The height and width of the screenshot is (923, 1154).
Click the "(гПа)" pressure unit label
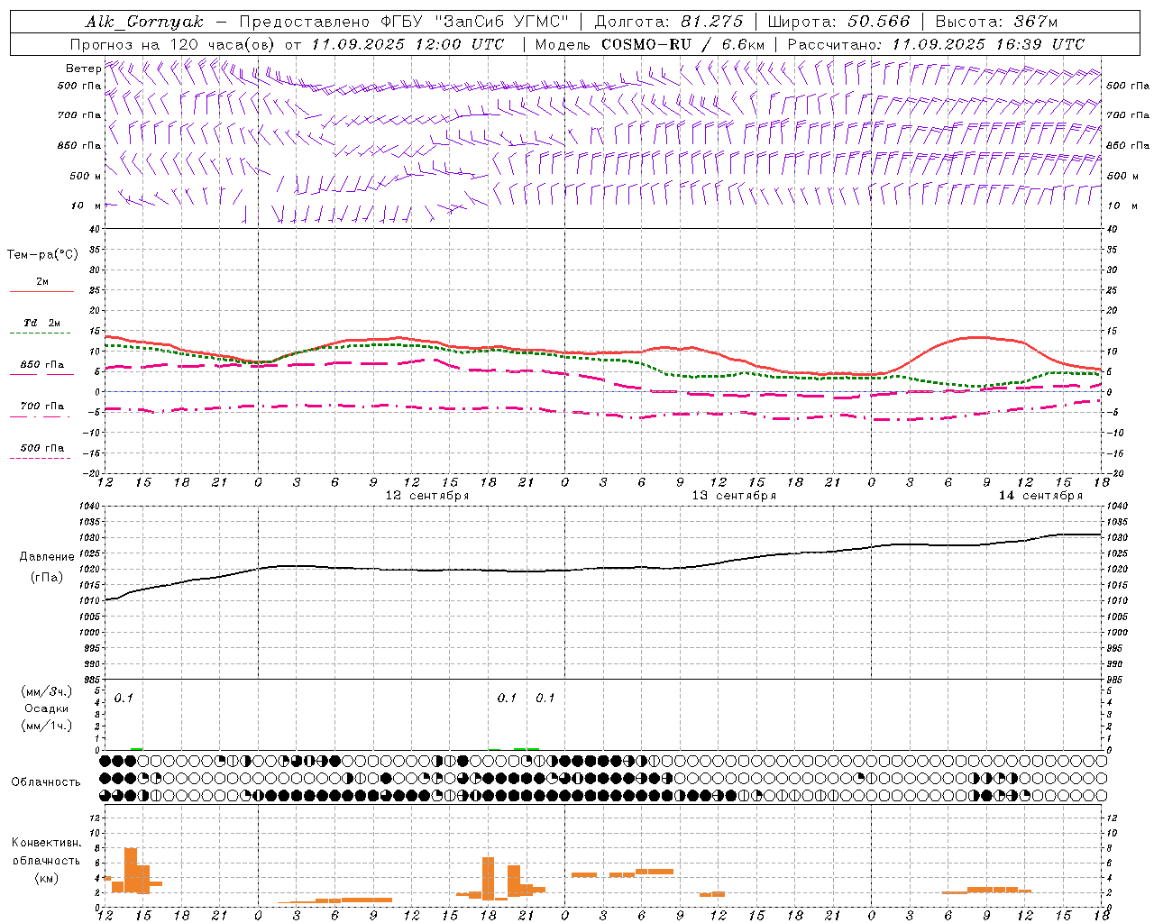(x=47, y=577)
